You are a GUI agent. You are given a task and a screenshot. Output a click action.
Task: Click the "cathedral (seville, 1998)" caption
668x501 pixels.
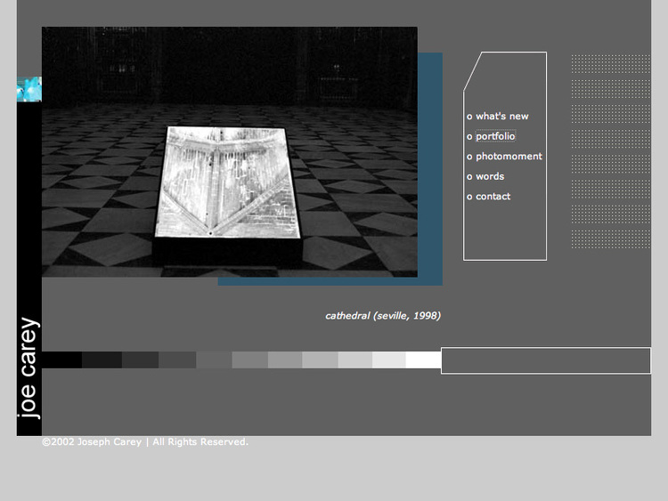click(382, 316)
